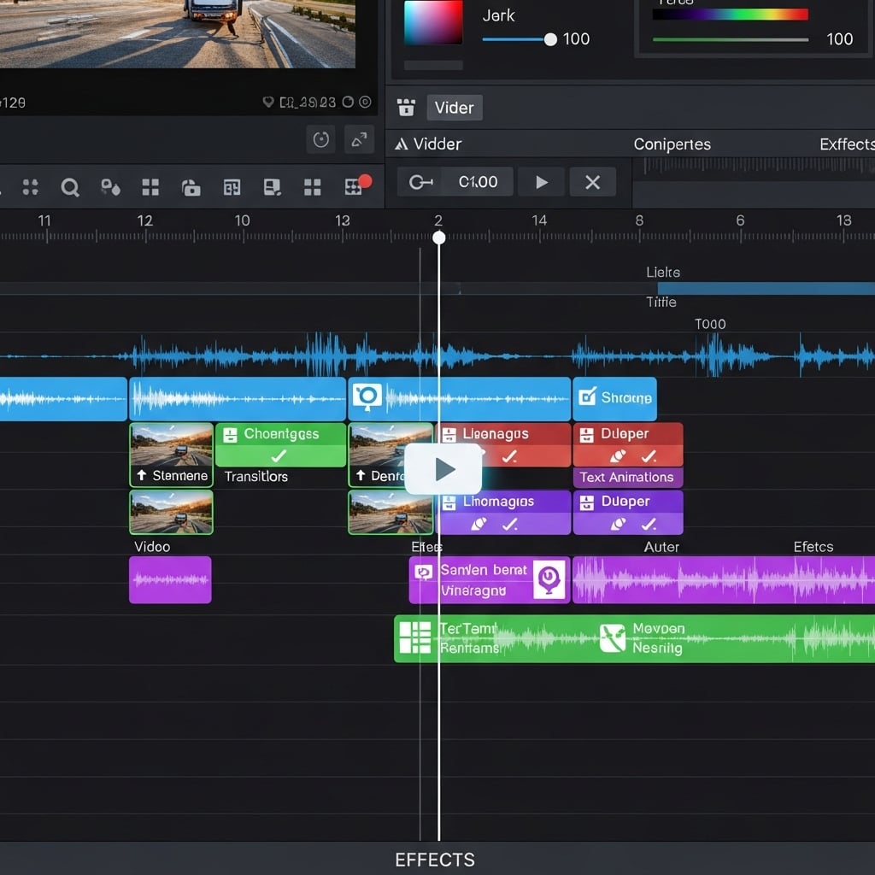Open the C1.00 key value field
875x875 pixels.
pos(478,182)
